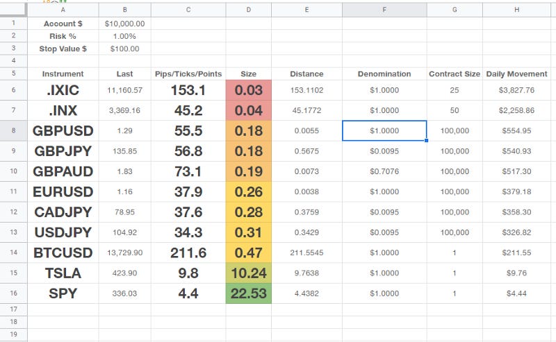Click the size cell 10.24 for TSLA

pyautogui.click(x=249, y=273)
